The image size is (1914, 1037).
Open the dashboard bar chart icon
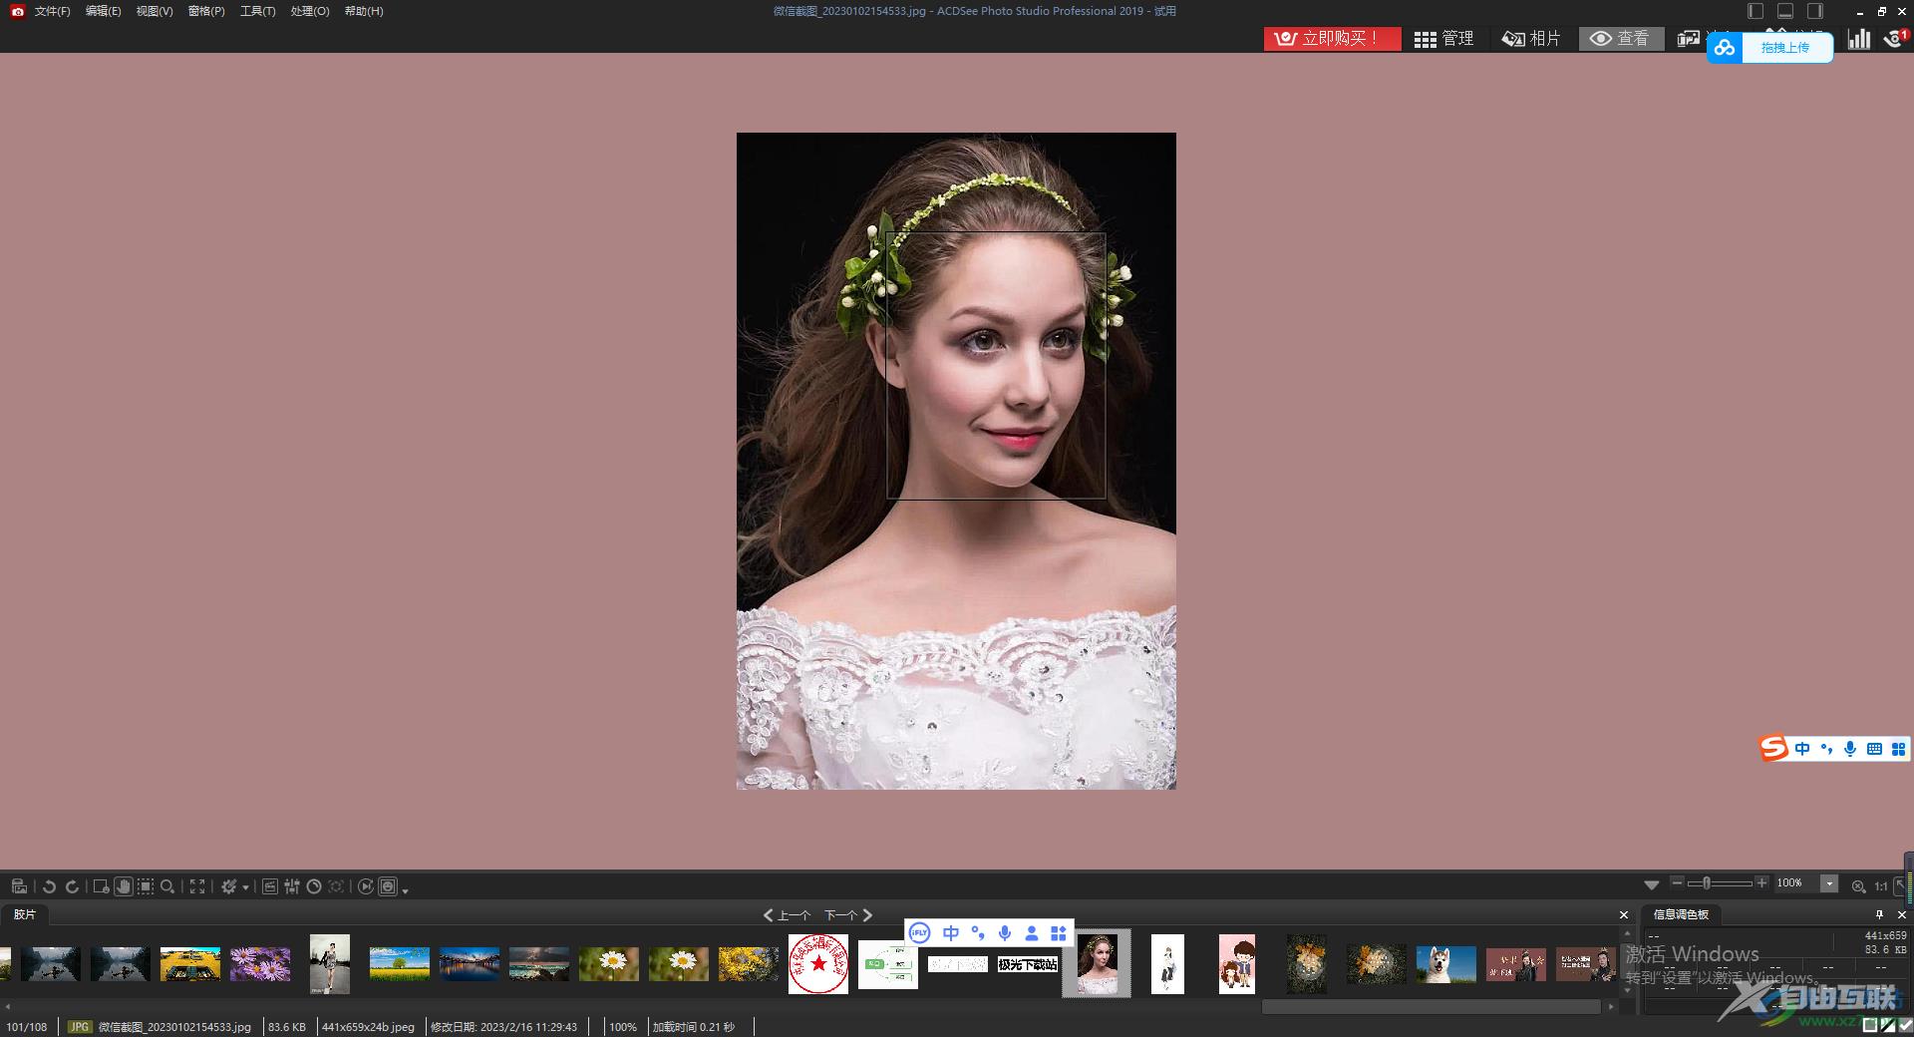[1859, 38]
